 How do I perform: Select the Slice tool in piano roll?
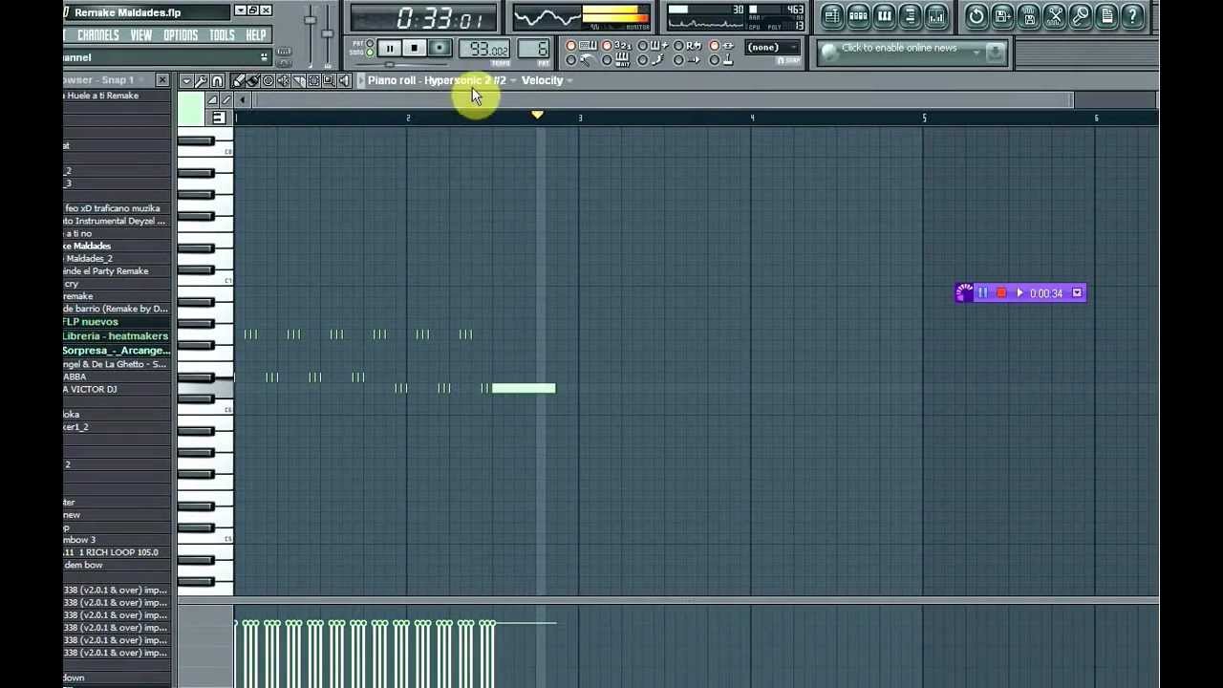(x=298, y=80)
